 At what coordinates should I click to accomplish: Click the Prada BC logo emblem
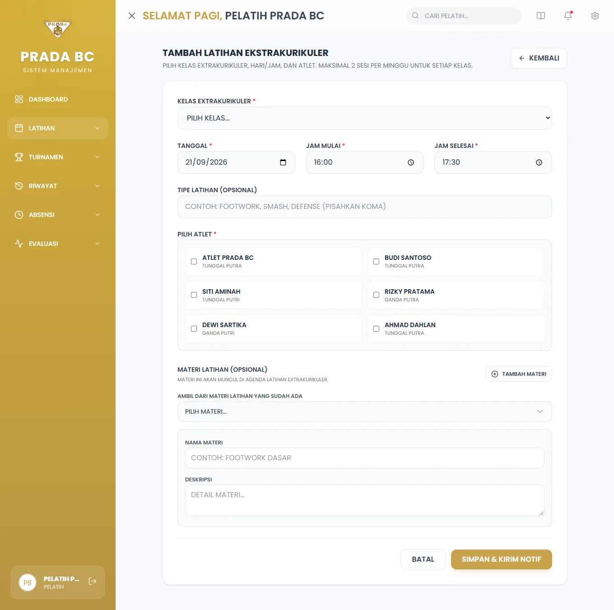coord(58,29)
